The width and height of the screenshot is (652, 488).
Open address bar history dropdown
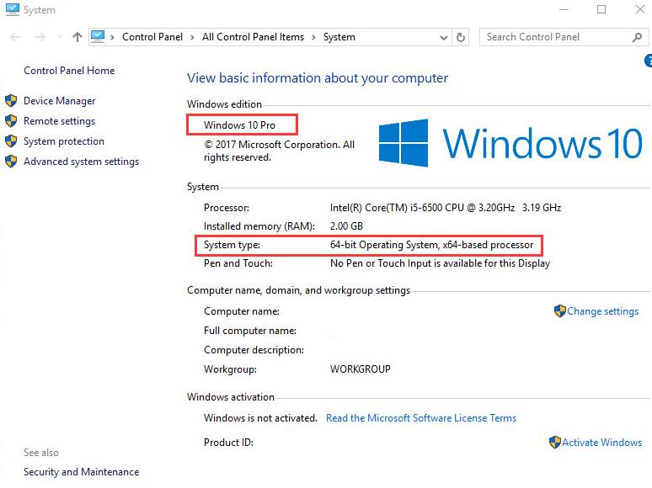(444, 38)
